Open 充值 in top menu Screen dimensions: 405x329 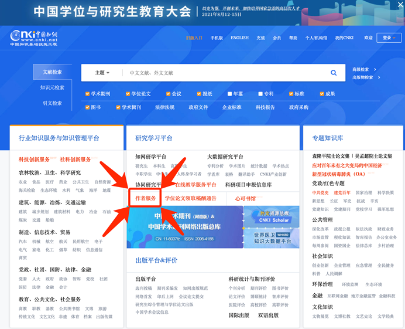pos(260,38)
